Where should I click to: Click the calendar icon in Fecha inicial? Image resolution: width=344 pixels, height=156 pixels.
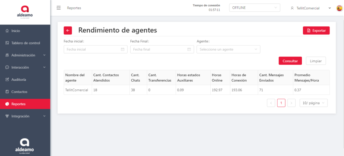(123, 50)
